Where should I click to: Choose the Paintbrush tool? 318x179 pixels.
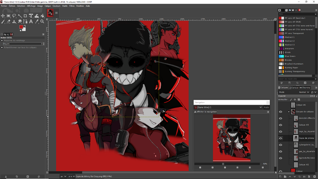3,22
